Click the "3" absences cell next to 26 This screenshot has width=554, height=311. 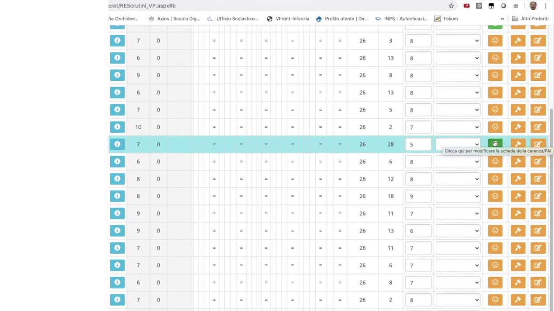coord(390,41)
